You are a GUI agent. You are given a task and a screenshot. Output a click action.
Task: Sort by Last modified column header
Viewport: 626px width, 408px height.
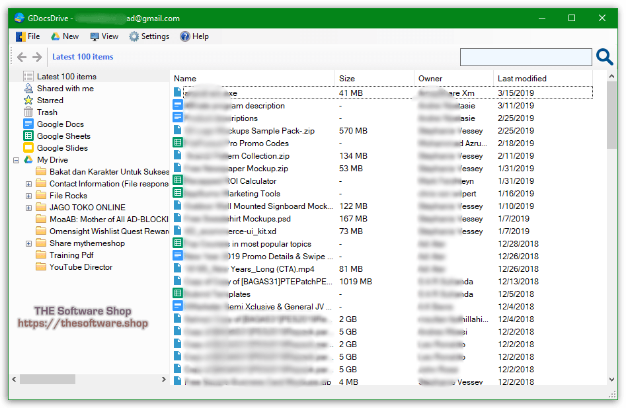[x=543, y=78]
